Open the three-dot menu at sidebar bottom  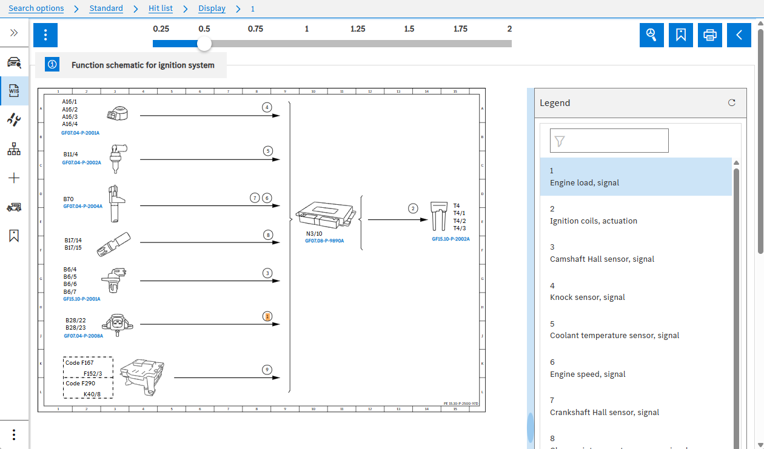pyautogui.click(x=14, y=434)
